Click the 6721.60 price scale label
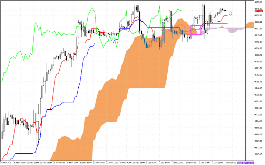The image size is (265, 165). [x=258, y=108]
